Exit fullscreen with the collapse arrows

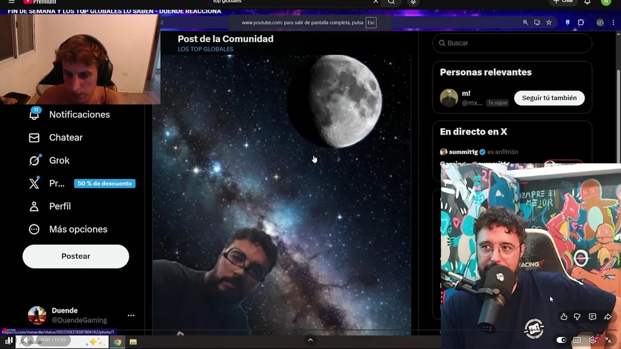(608, 340)
